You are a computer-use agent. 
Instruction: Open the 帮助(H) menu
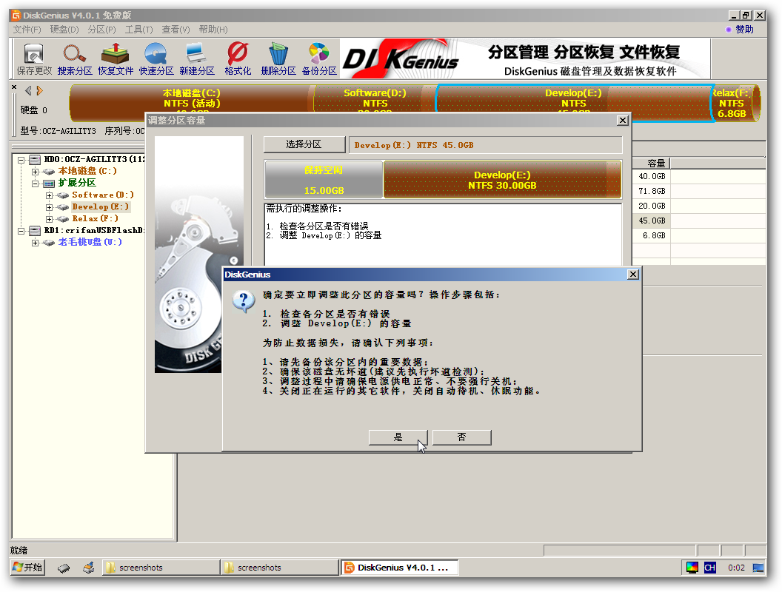pos(213,30)
